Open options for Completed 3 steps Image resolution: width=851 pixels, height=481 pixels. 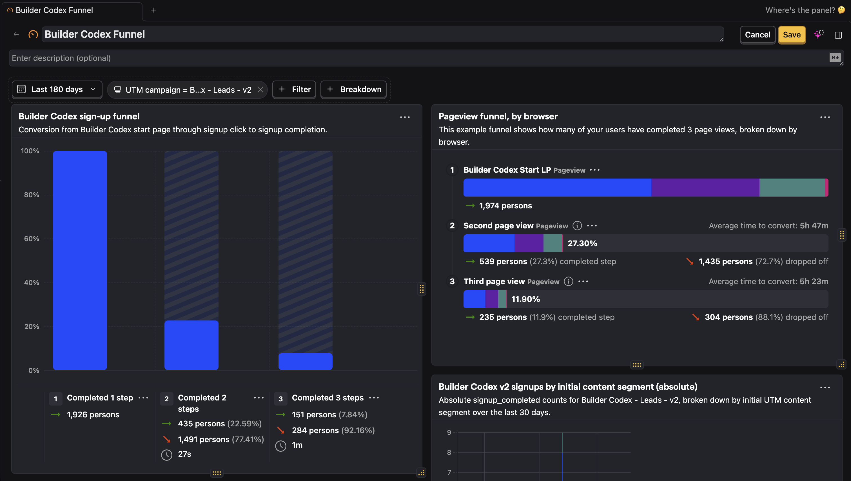[x=374, y=398]
